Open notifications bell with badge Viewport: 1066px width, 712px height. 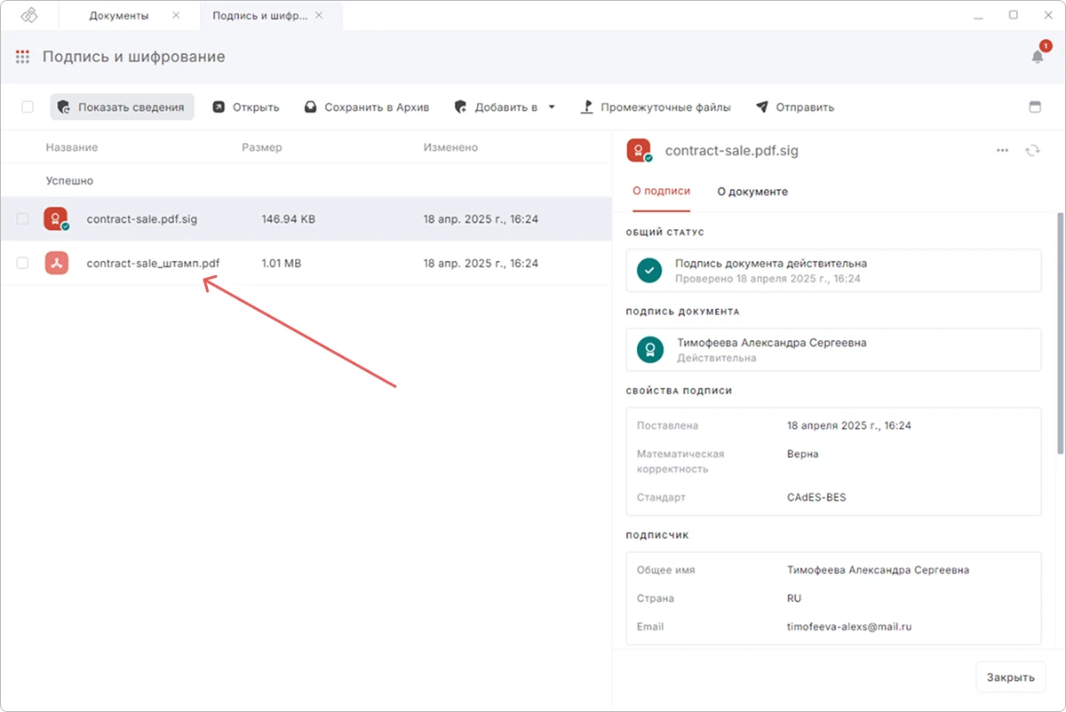(1038, 55)
